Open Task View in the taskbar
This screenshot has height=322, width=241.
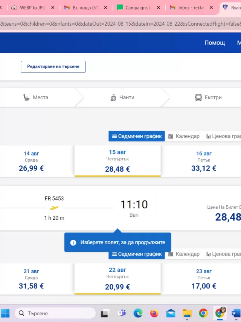105,313
